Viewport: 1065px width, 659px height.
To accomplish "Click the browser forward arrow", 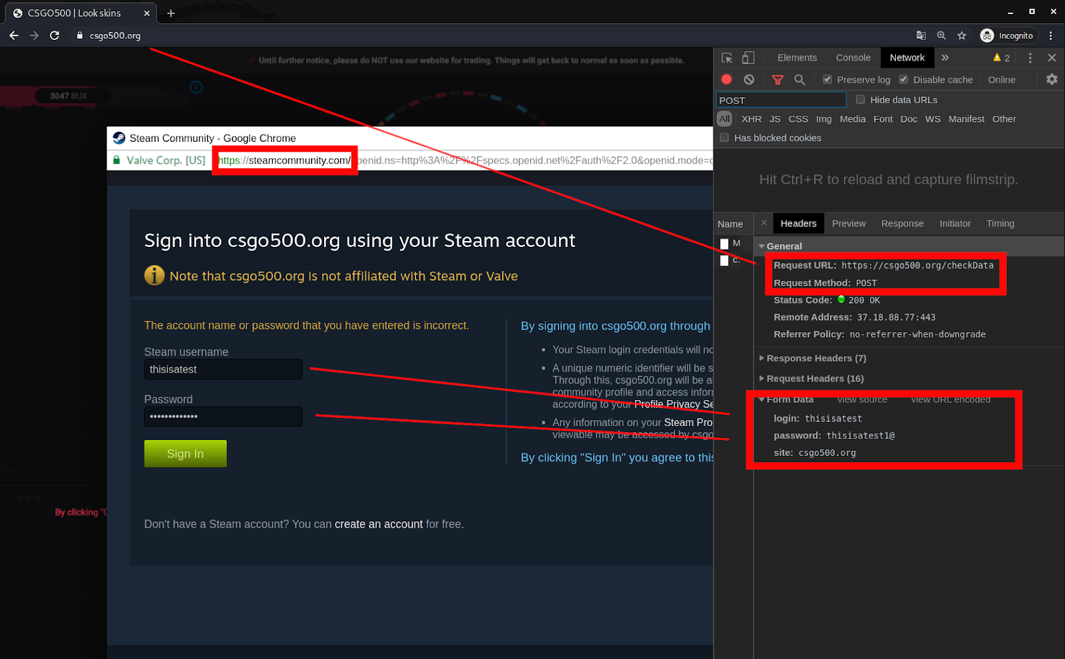I will coord(34,35).
